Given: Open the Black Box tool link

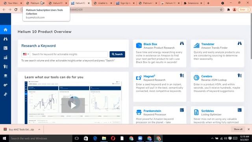Looking at the screenshot, I should 150,44.
